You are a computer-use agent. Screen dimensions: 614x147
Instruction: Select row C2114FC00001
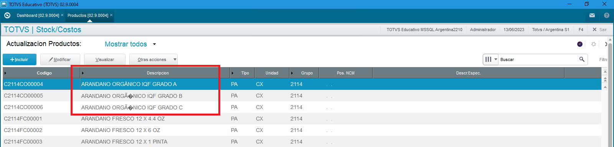302,119
